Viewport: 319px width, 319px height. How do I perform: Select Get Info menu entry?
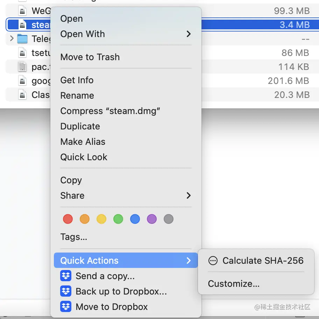point(77,80)
